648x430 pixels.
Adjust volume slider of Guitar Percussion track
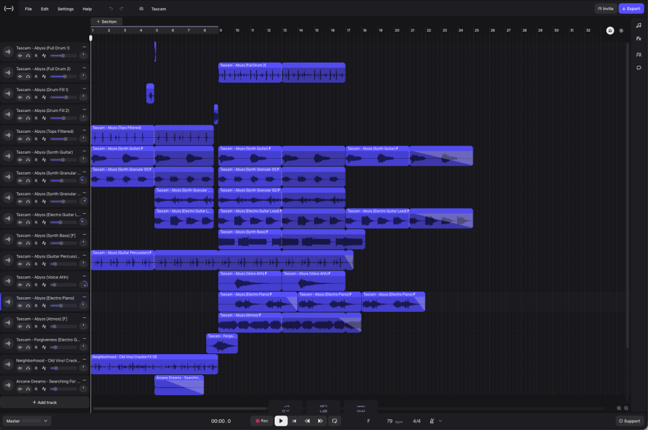point(63,264)
